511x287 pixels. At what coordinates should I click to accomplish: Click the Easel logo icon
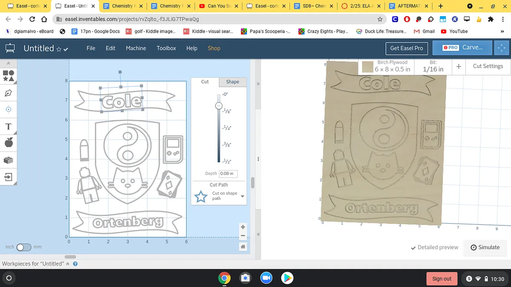point(9,48)
